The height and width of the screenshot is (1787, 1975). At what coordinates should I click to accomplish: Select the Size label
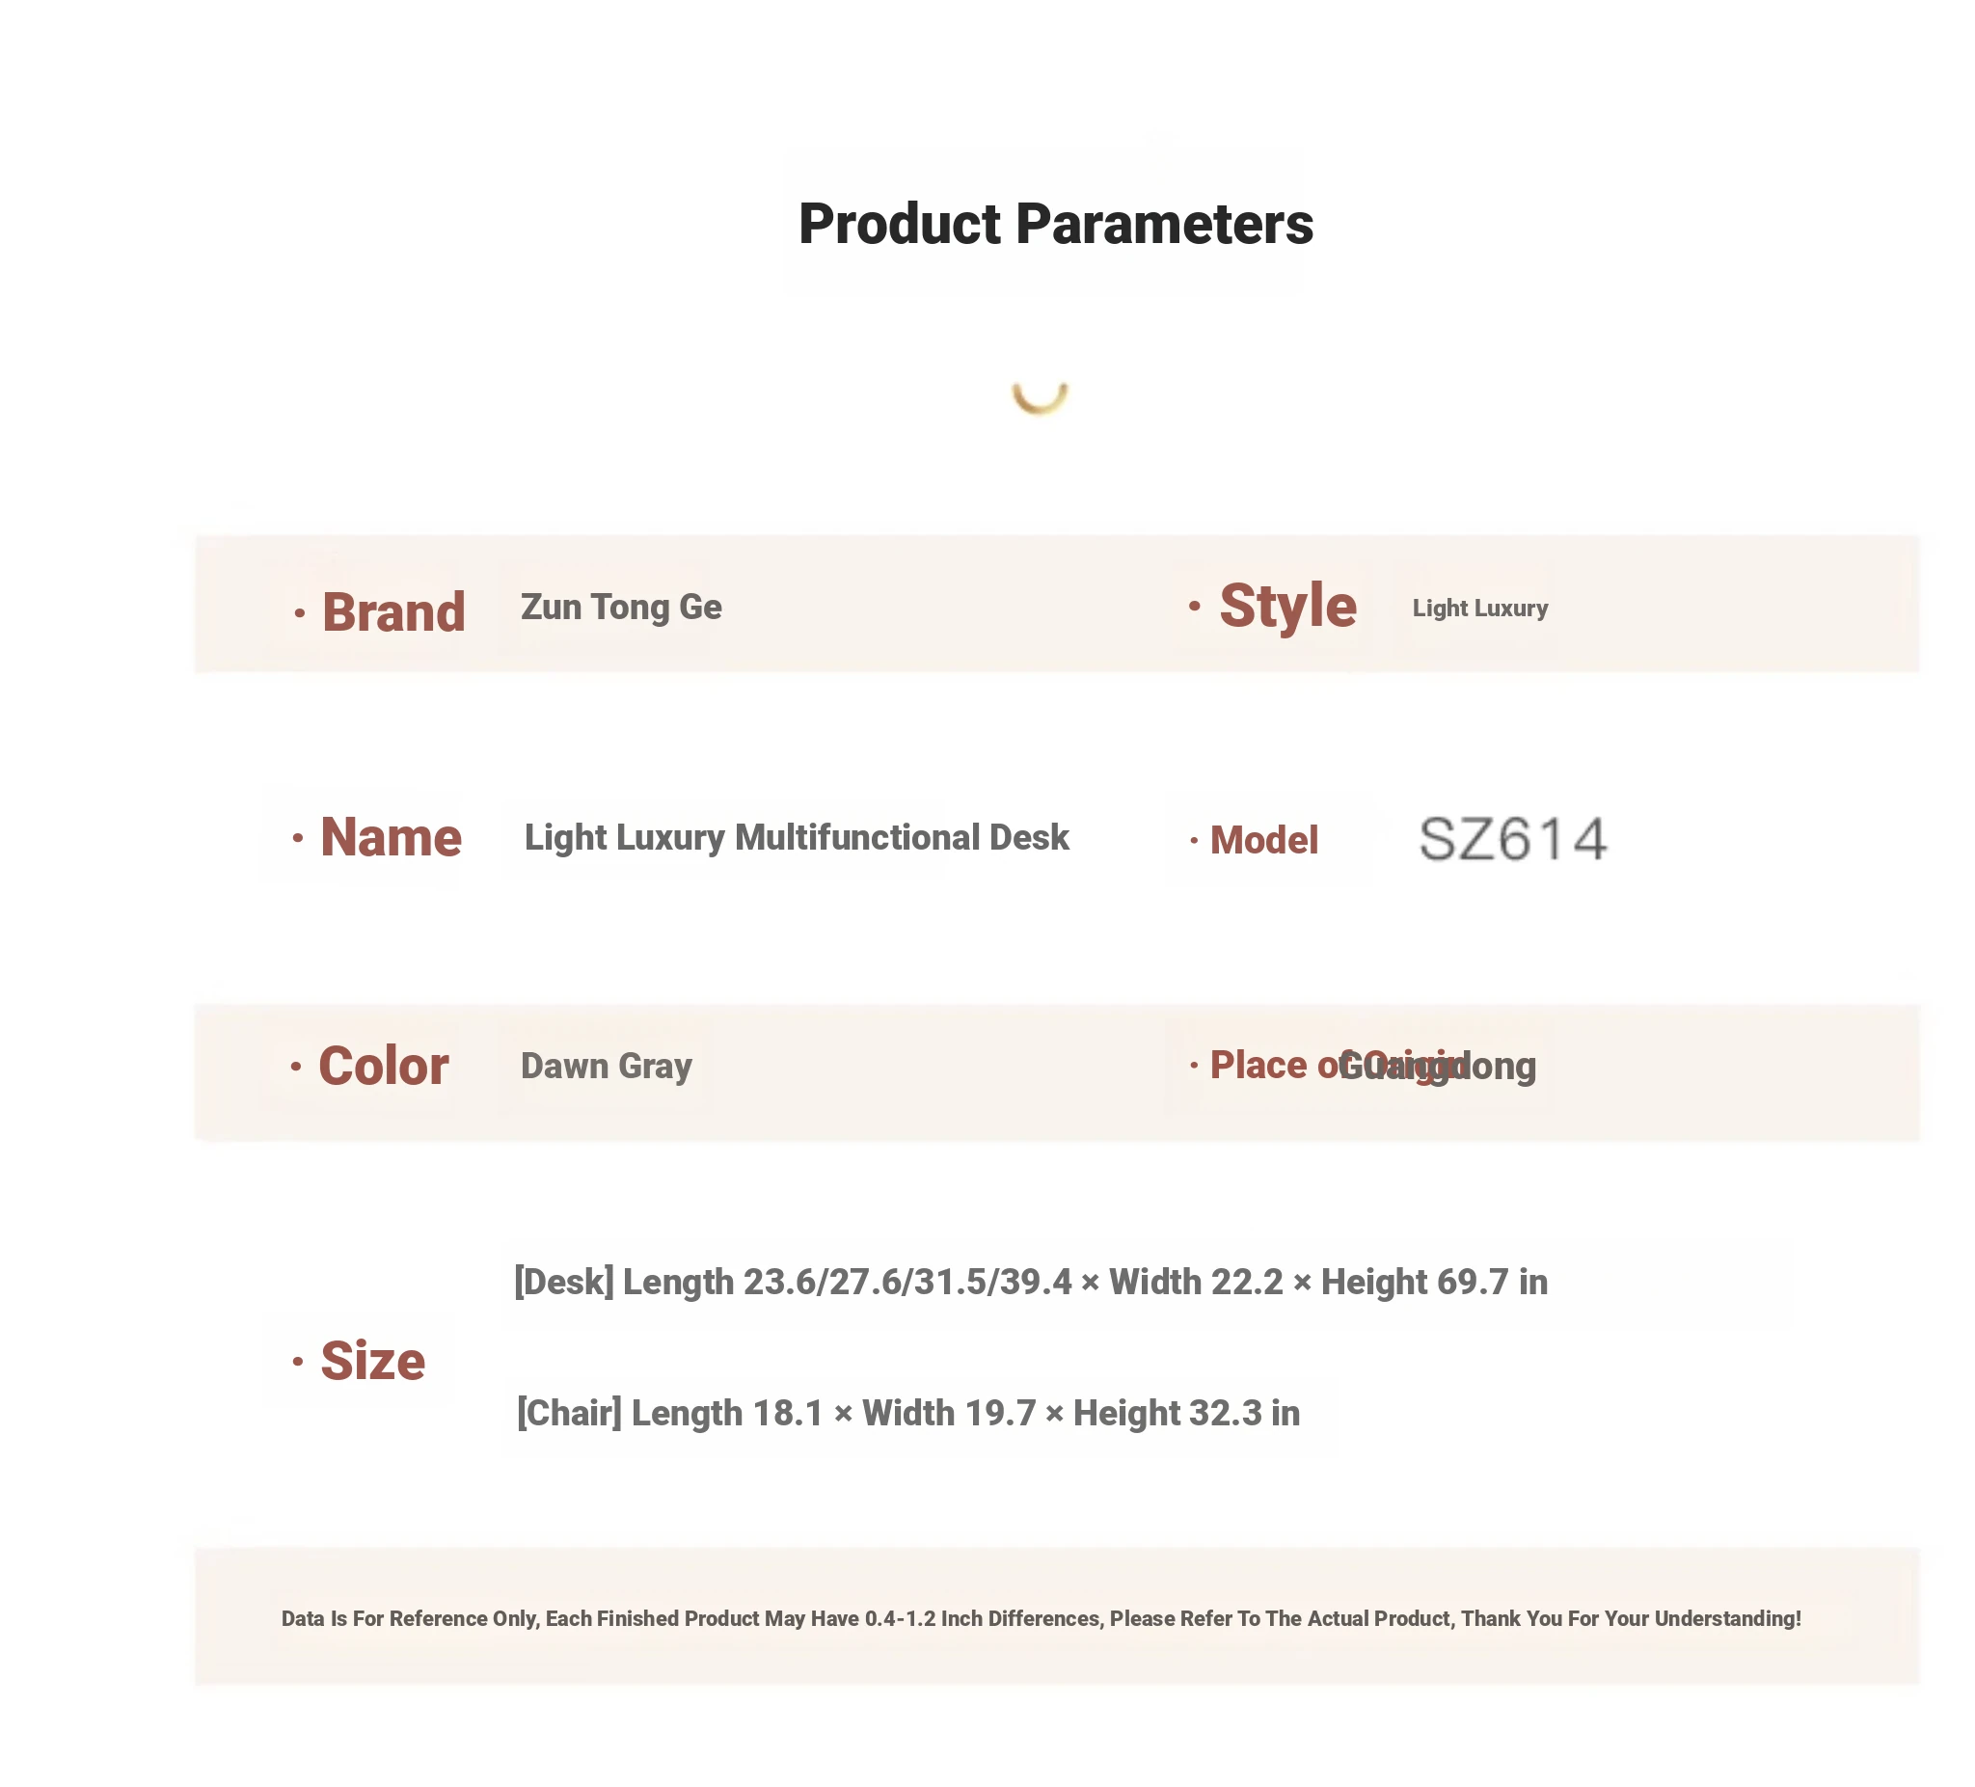point(373,1361)
